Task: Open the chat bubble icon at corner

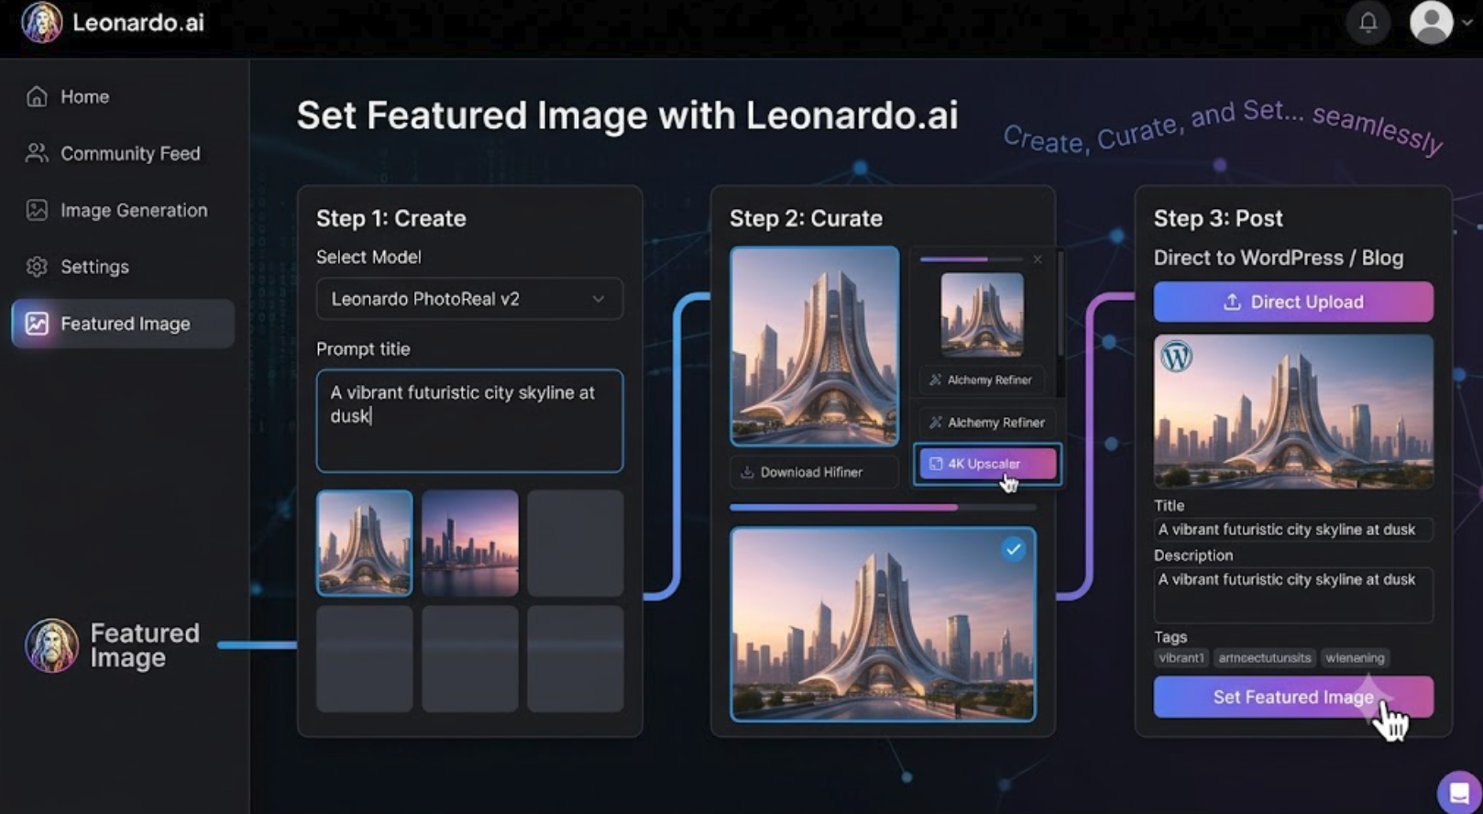Action: (x=1459, y=793)
